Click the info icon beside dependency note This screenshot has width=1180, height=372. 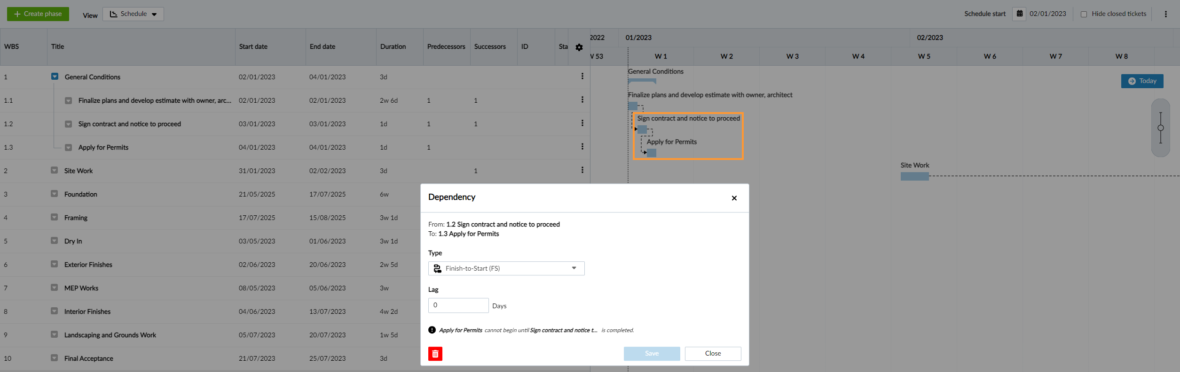pyautogui.click(x=432, y=330)
